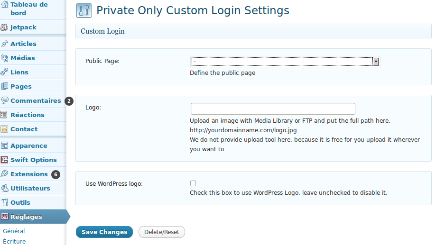Focus the Logo URL input field
This screenshot has height=245, width=436.
click(x=273, y=109)
